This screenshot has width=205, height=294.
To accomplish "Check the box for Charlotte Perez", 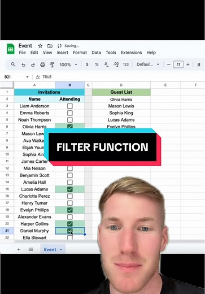I will (x=70, y=196).
